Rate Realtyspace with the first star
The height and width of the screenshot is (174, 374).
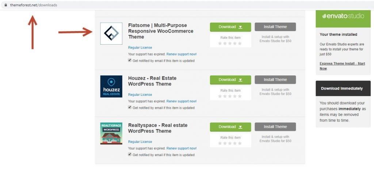coord(220,143)
